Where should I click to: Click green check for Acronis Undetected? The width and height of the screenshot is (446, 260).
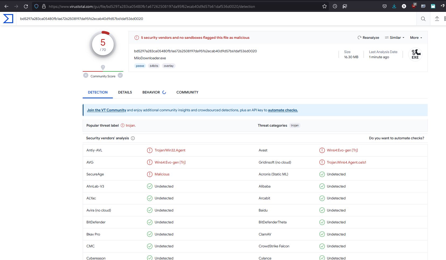point(322,174)
